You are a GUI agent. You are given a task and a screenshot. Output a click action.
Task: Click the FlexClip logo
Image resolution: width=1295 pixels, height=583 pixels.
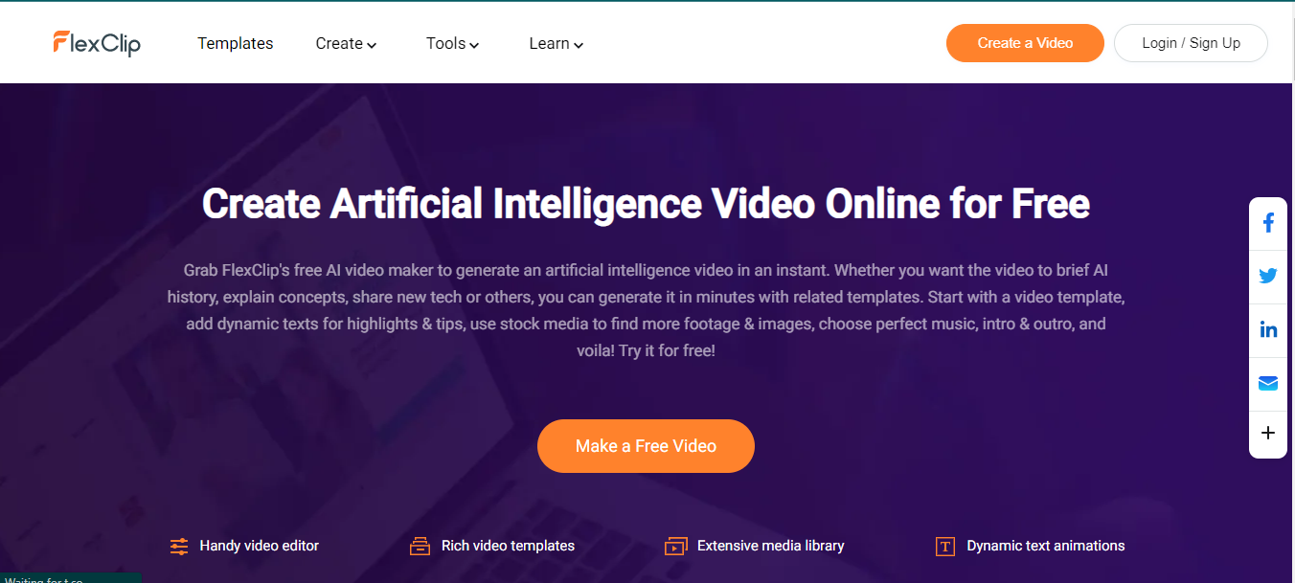click(x=97, y=43)
